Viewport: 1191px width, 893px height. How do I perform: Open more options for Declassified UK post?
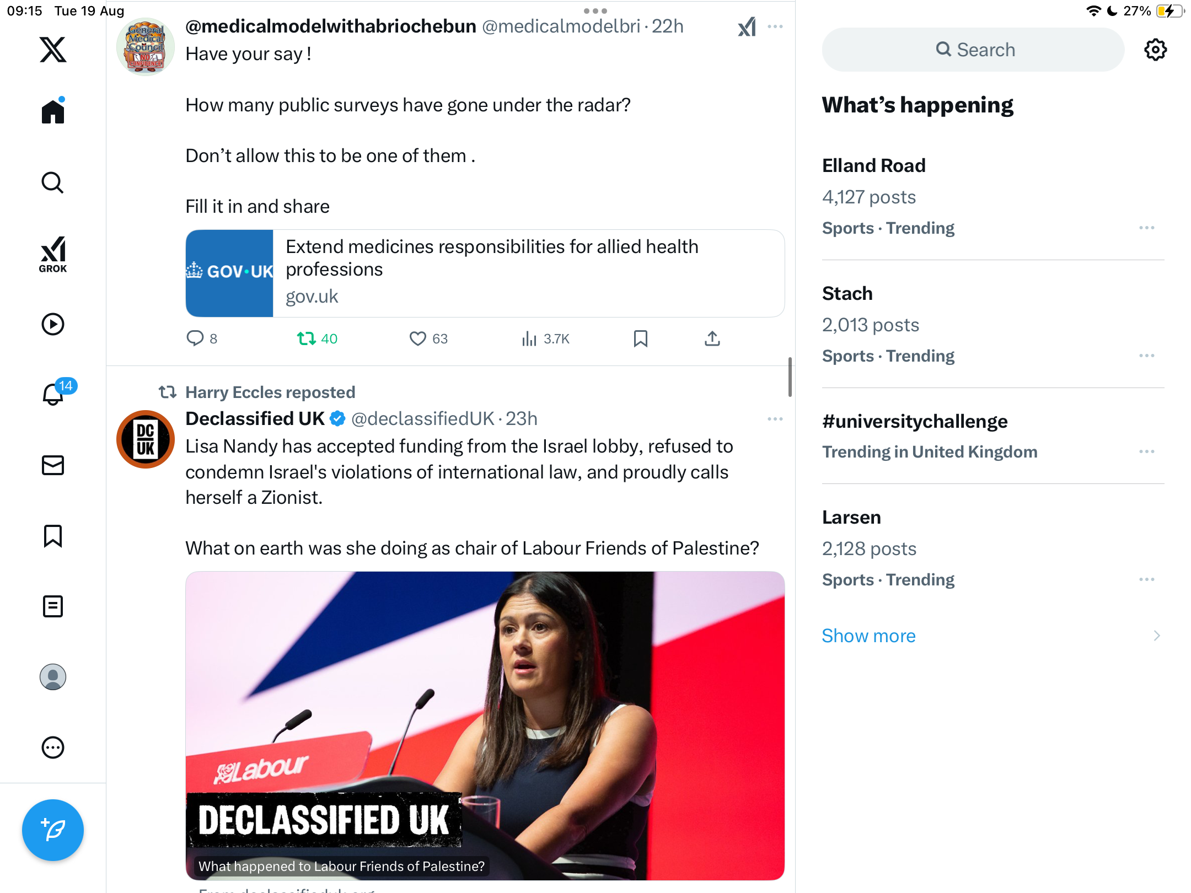(775, 419)
